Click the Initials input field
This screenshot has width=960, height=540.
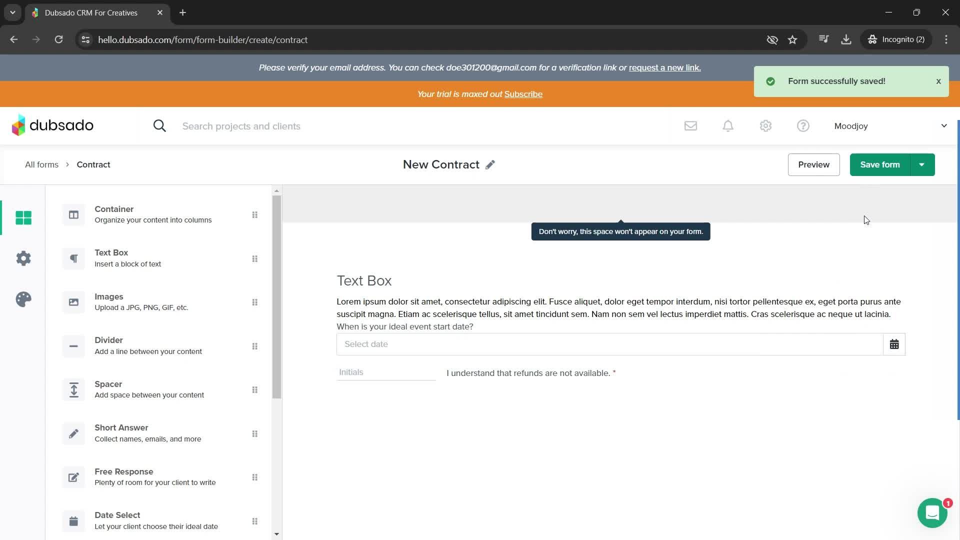[386, 372]
